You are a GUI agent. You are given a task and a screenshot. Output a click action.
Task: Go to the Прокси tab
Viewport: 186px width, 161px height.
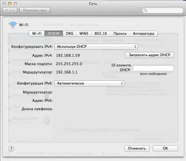120,33
